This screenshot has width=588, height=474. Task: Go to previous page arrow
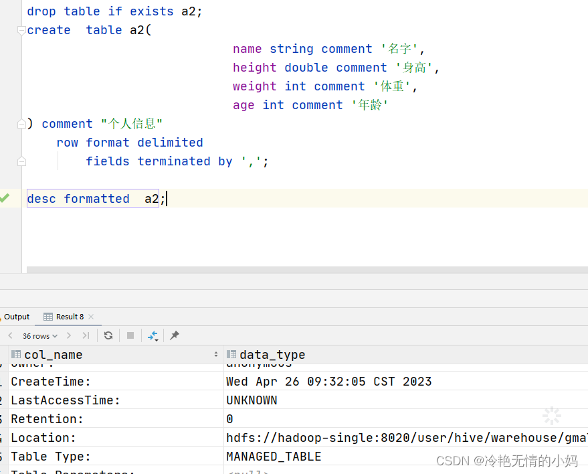click(x=11, y=335)
